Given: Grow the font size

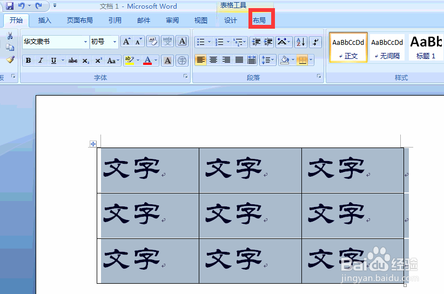Looking at the screenshot, I should 126,42.
